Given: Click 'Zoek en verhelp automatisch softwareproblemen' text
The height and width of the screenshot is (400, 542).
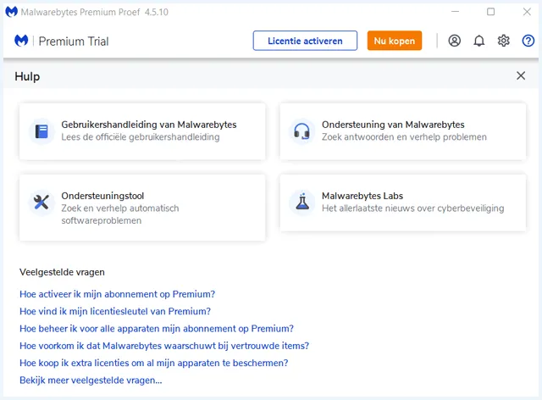Looking at the screenshot, I should click(120, 214).
